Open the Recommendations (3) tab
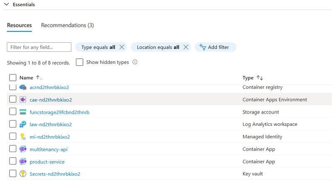 tap(67, 25)
